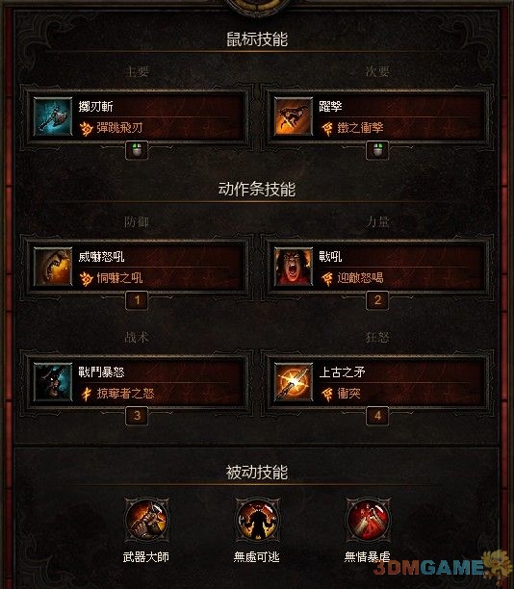This screenshot has height=589, width=514.
Task: Select the 躍擊 leap skill icon
Action: pyautogui.click(x=294, y=116)
